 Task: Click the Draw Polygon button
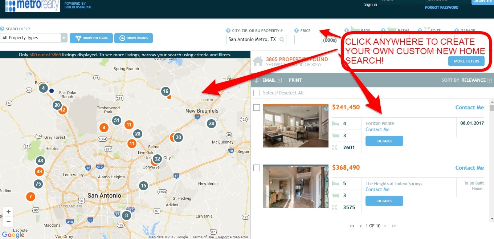tap(91, 38)
